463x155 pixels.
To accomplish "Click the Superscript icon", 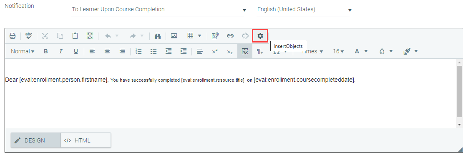I will (215, 51).
